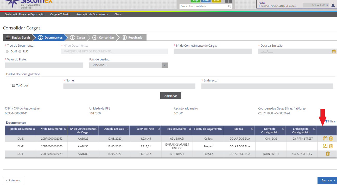Click the package icon in the AWB456 row
The height and width of the screenshot is (185, 337).
click(325, 146)
